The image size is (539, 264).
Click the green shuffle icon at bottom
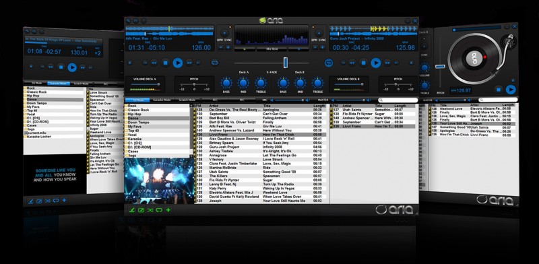click(x=150, y=209)
